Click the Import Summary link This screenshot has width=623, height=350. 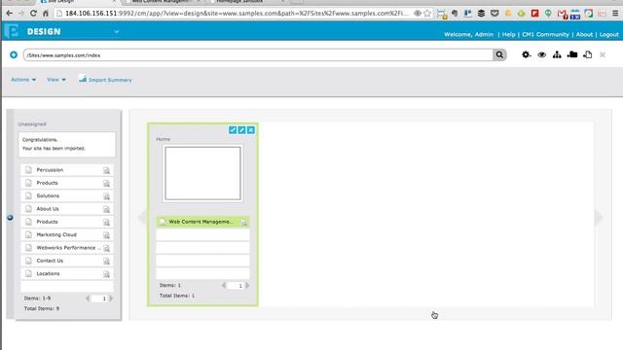110,80
